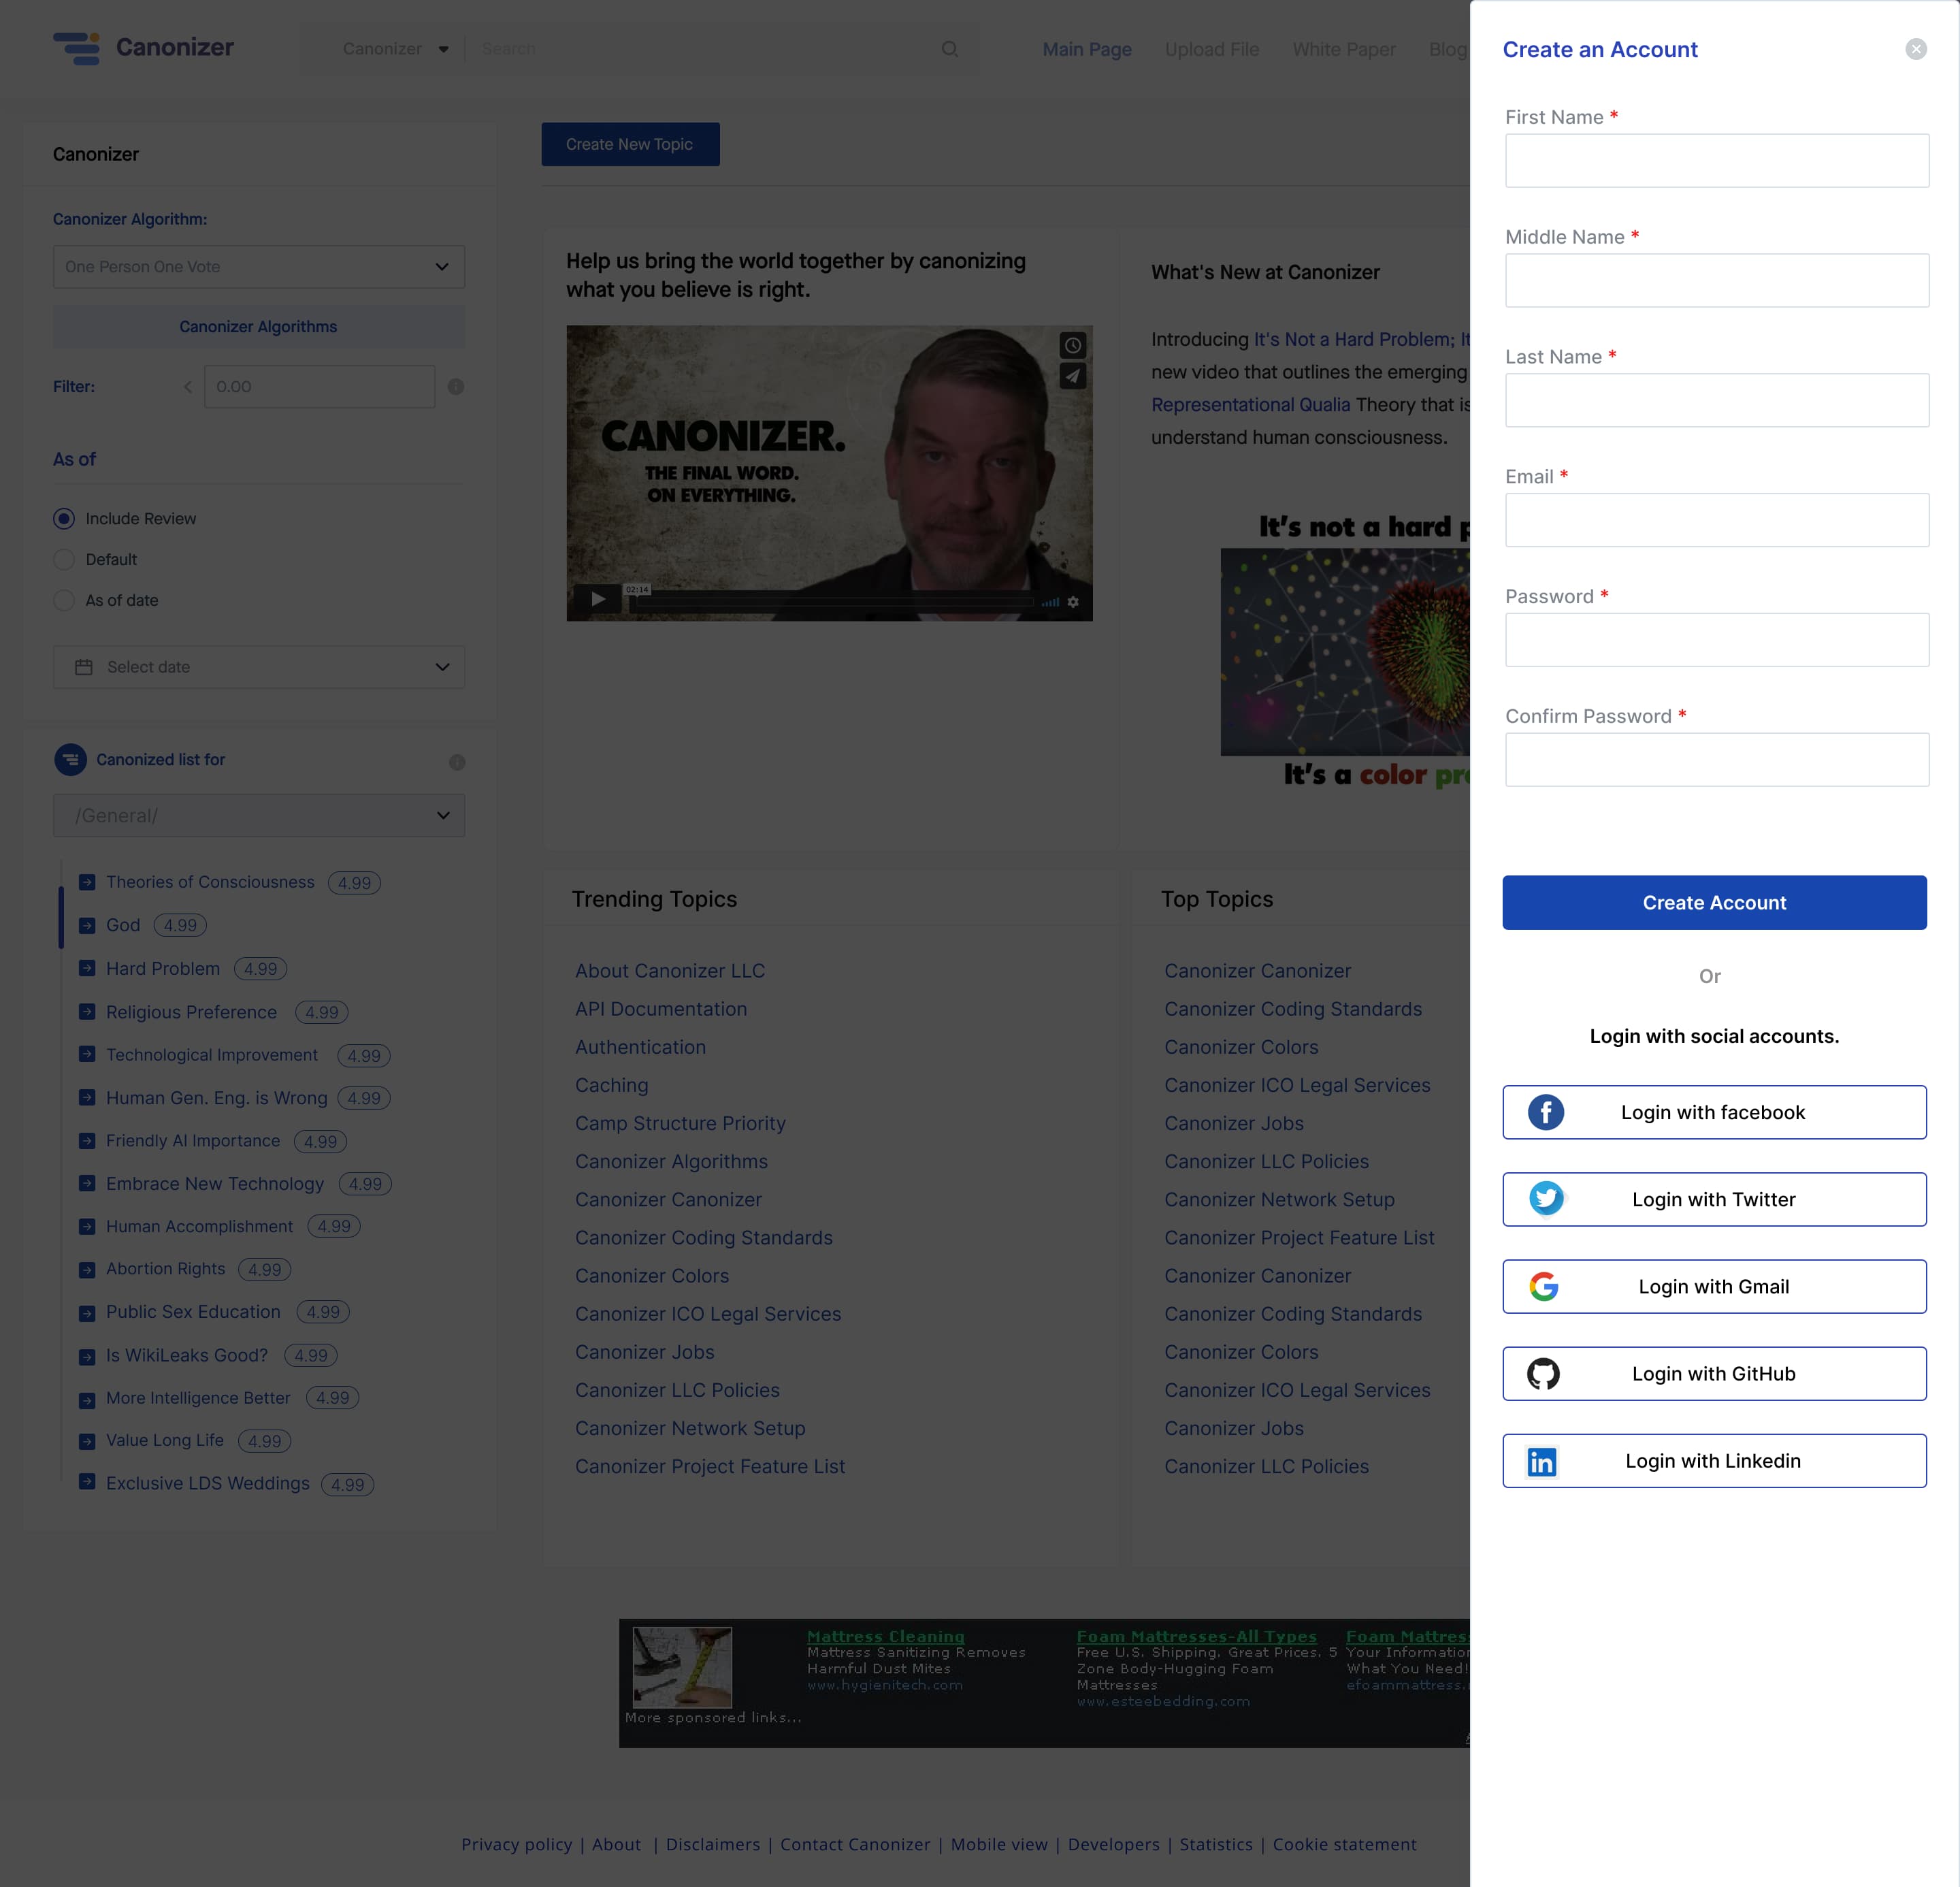Viewport: 1960px width, 1887px height.
Task: Click Login with Linkedin button
Action: point(1714,1461)
